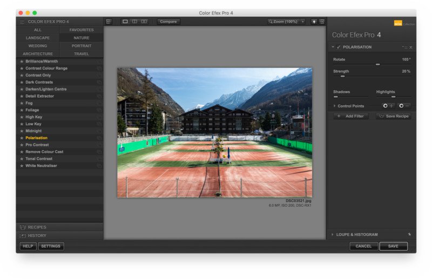The width and height of the screenshot is (432, 279).
Task: Switch to the All category tab
Action: coord(38,30)
